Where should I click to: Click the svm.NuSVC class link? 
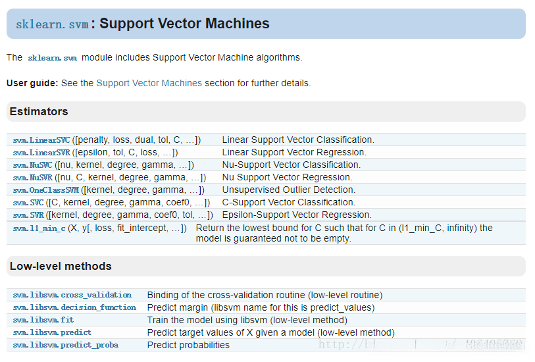[33, 165]
